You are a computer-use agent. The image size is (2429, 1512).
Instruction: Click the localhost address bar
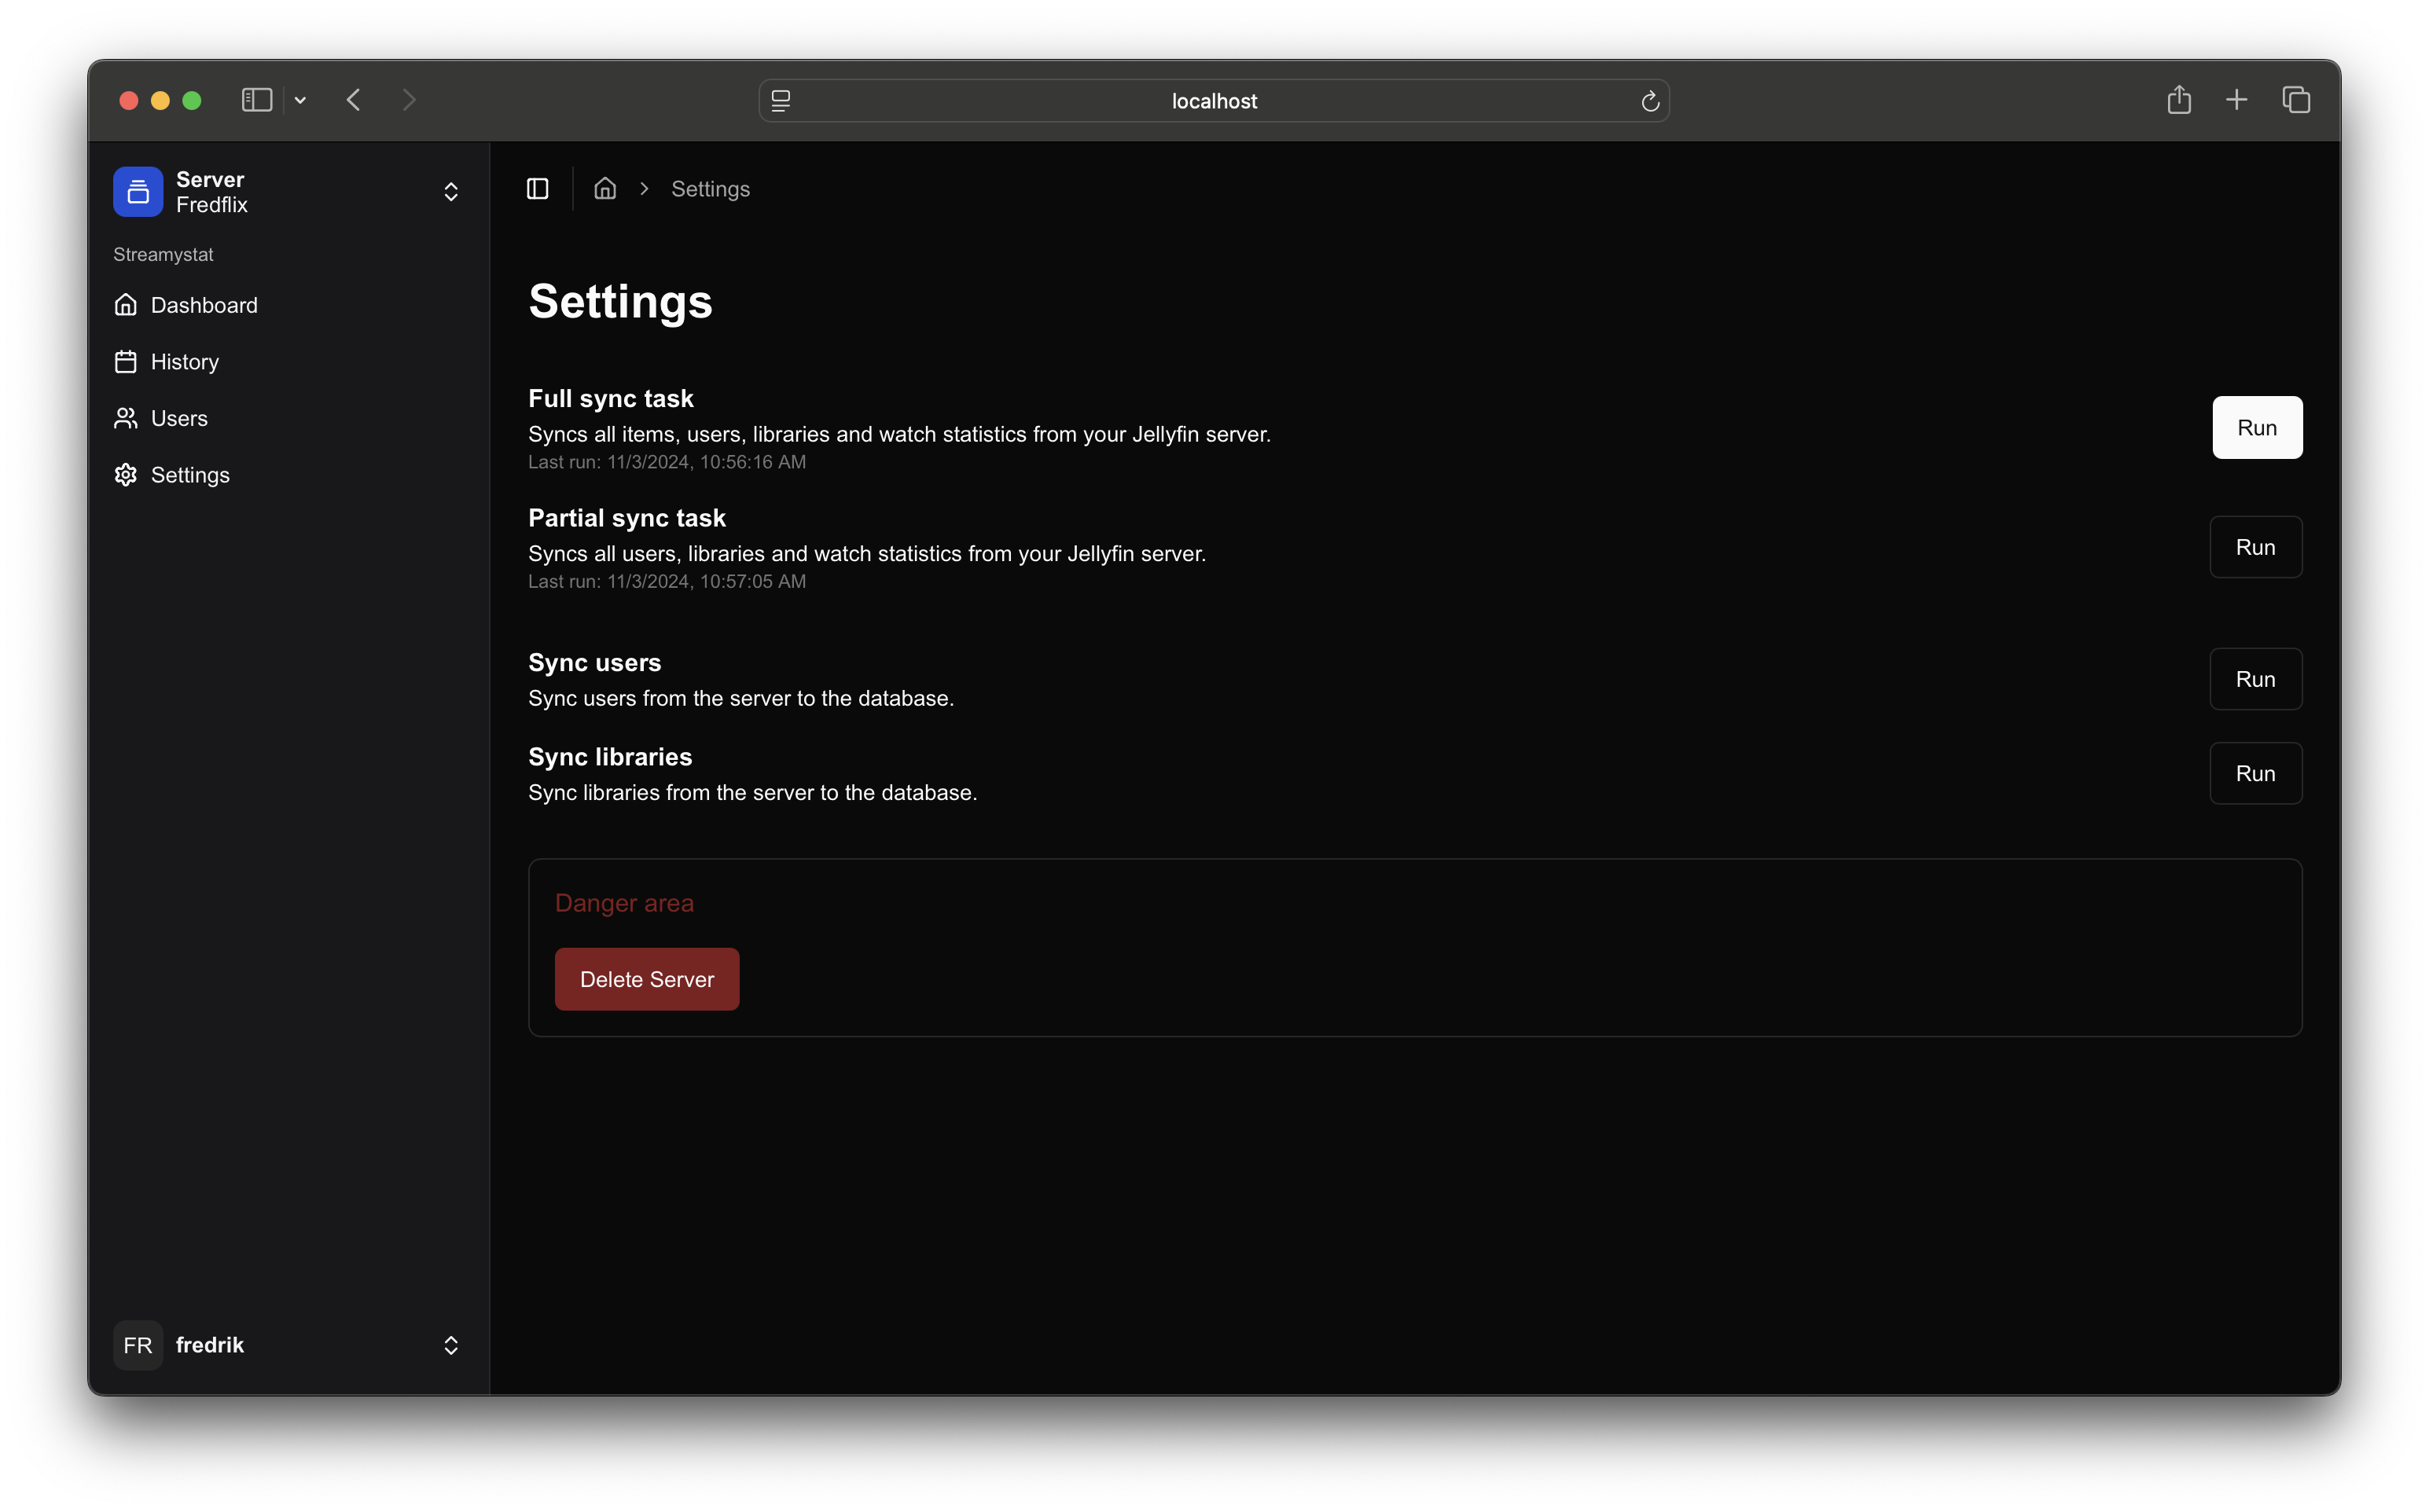pos(1214,101)
